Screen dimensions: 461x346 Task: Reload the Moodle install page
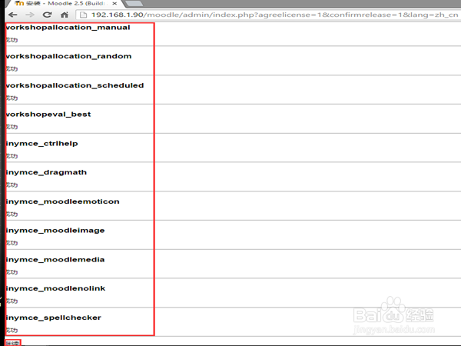pyautogui.click(x=47, y=15)
